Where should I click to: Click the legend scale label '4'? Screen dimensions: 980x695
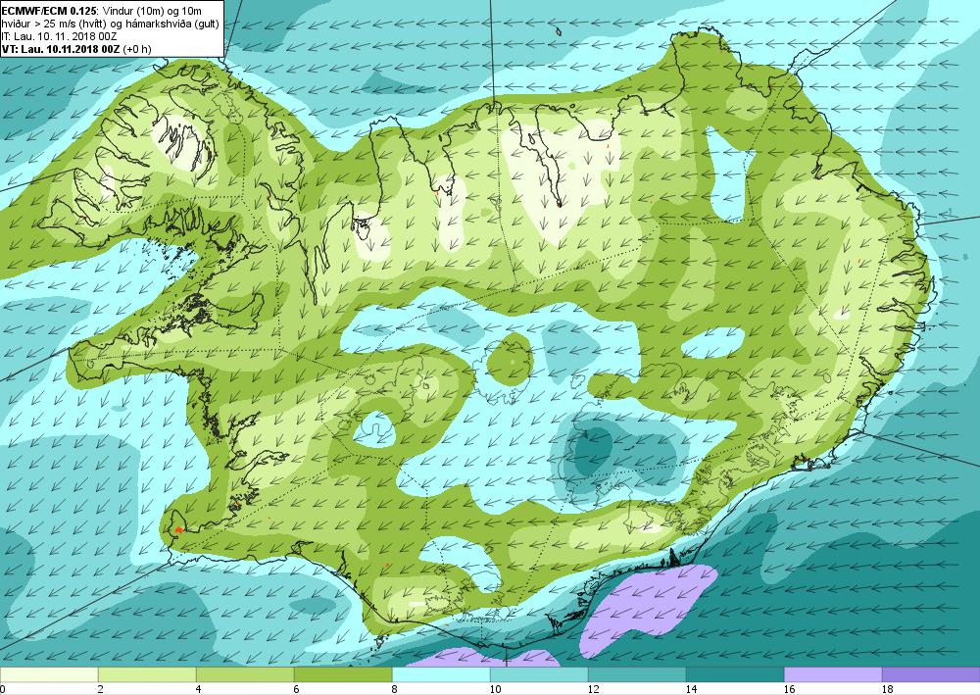coord(199,689)
